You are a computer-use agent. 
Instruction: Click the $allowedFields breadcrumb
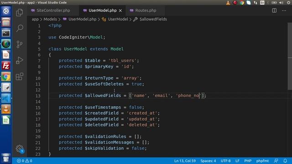150,19
